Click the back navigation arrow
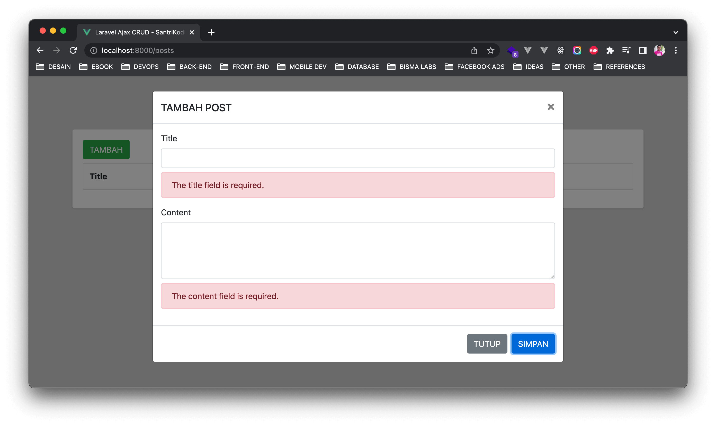The height and width of the screenshot is (426, 716). pos(40,51)
